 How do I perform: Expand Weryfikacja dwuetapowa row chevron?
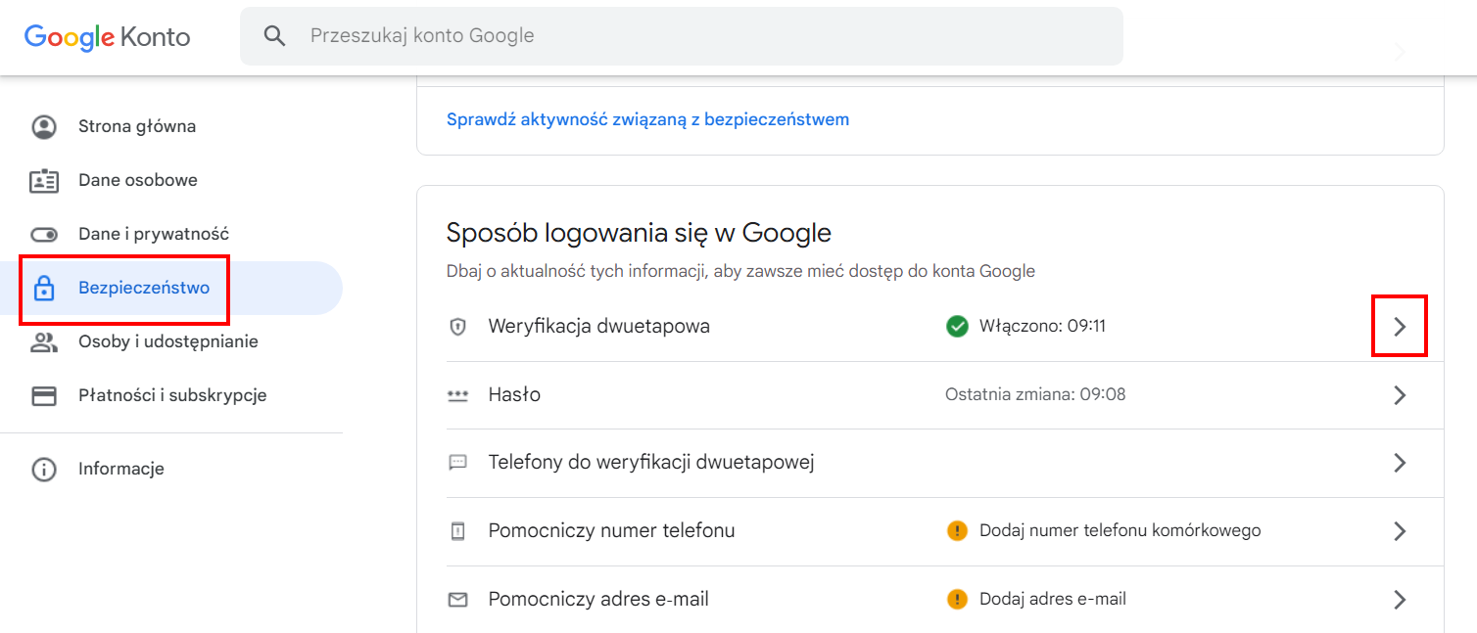[x=1400, y=327]
